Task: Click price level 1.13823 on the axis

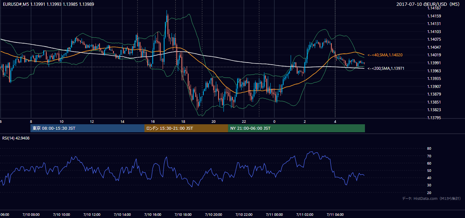Action: click(x=434, y=110)
